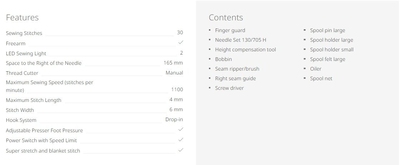Select the Seam ripper/brush item
Image resolution: width=400 pixels, height=165 pixels.
(237, 69)
